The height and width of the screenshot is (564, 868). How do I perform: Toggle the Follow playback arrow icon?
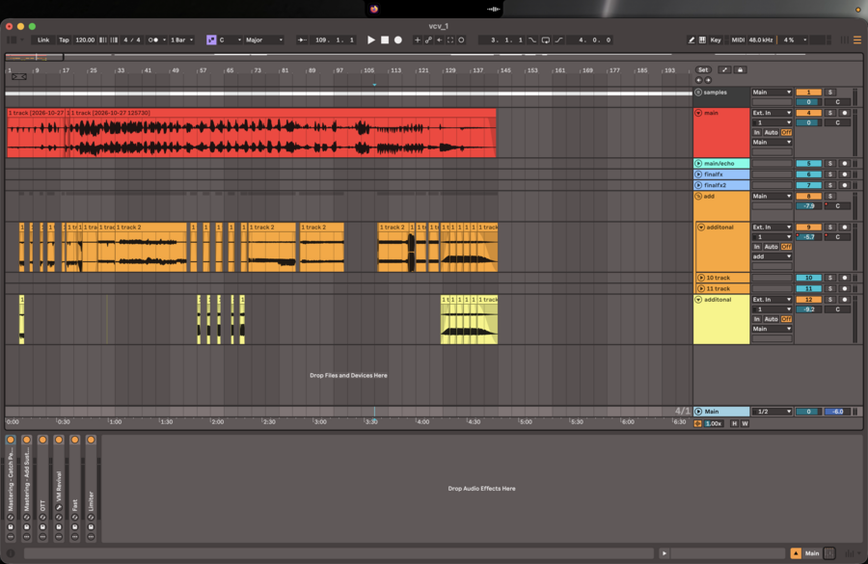[x=302, y=40]
